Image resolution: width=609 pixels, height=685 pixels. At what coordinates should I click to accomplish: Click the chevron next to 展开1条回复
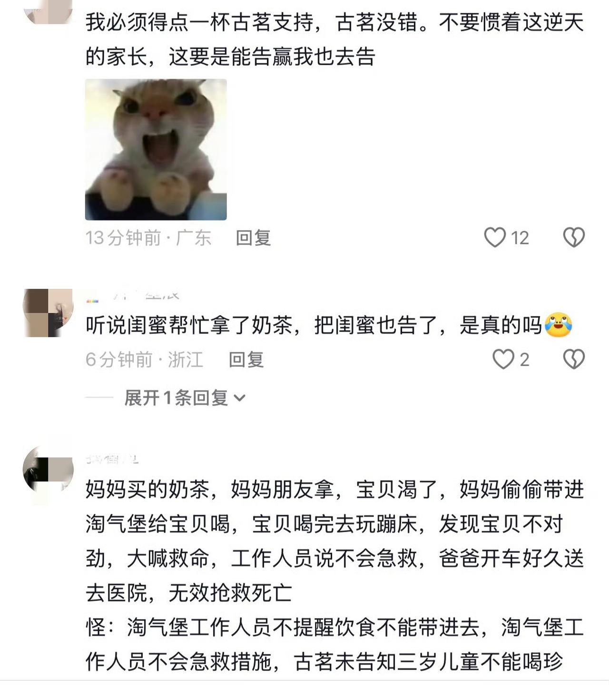240,398
